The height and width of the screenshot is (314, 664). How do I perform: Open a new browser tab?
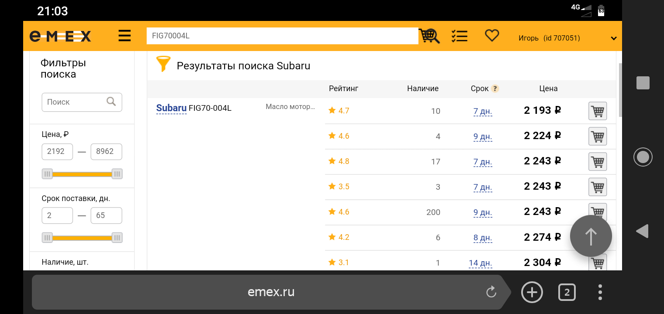532,292
